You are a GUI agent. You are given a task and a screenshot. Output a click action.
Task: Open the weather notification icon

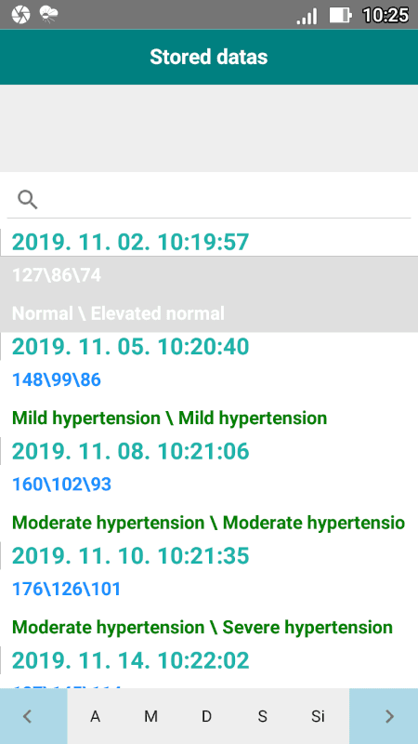[x=49, y=15]
